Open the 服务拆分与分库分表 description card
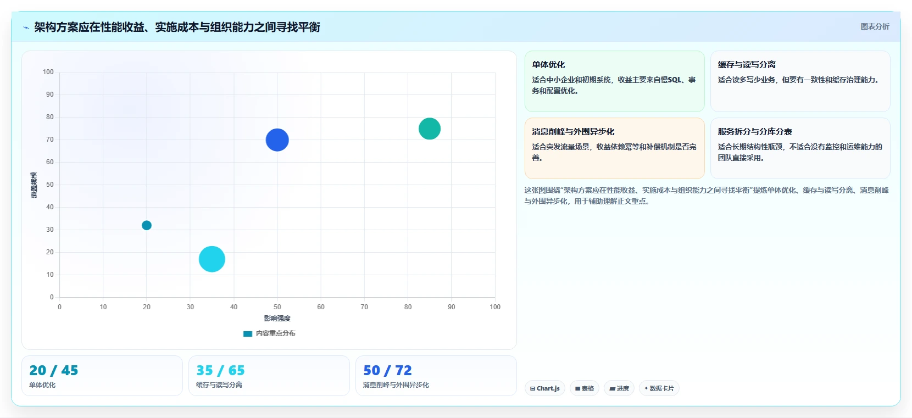912x418 pixels. point(800,148)
